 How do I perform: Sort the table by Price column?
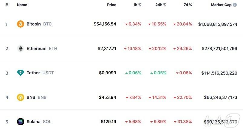tap(111, 5)
